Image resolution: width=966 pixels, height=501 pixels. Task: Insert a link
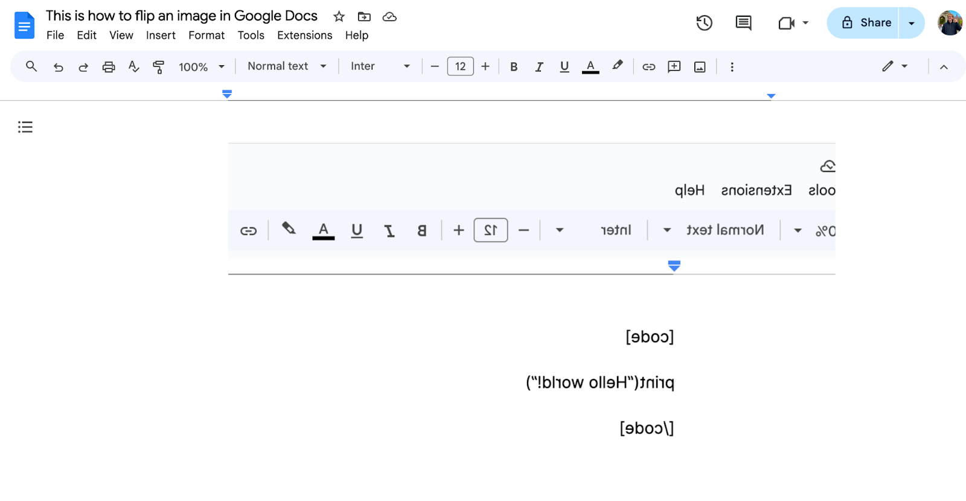649,67
